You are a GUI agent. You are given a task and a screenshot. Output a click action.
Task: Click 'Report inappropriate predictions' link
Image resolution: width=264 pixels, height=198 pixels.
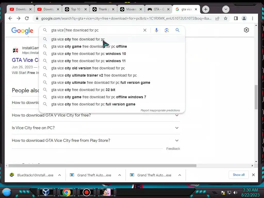(x=160, y=110)
